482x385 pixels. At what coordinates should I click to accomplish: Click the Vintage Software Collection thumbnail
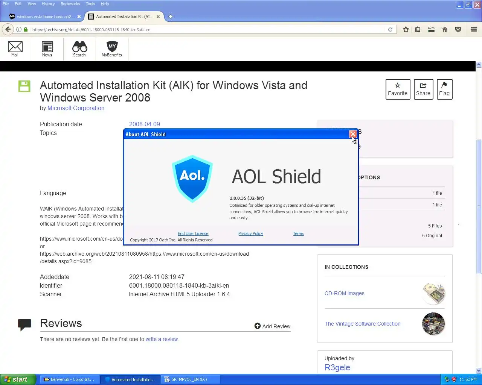(433, 324)
